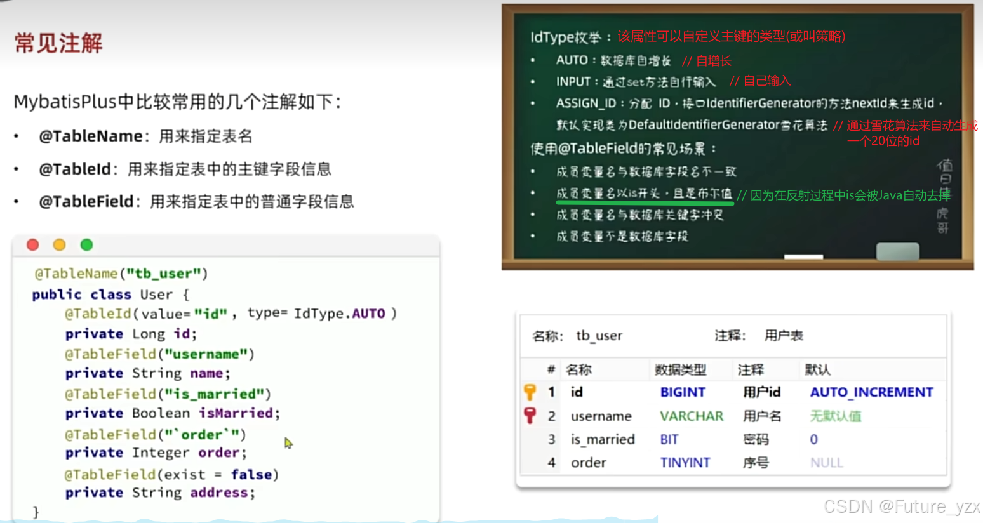Click the @TableField("username") code line
This screenshot has height=523, width=983.
pyautogui.click(x=159, y=354)
